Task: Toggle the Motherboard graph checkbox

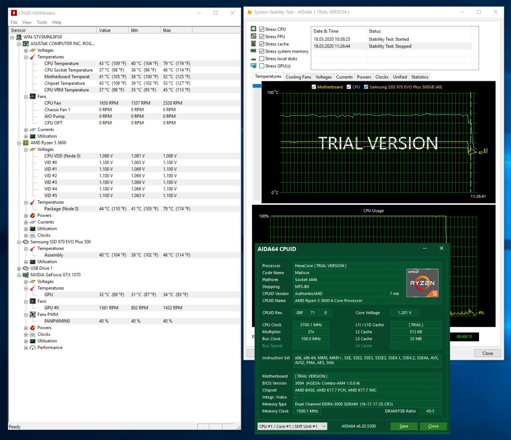Action: pyautogui.click(x=314, y=87)
